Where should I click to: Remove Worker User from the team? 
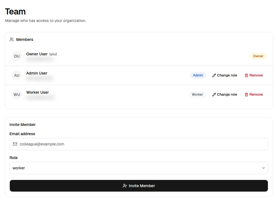(x=254, y=95)
